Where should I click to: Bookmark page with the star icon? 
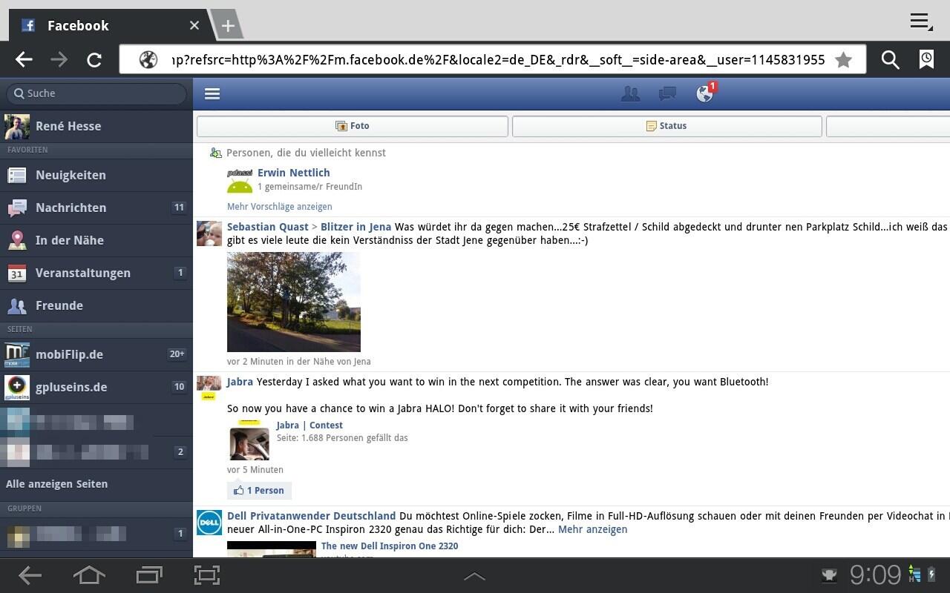pos(843,60)
